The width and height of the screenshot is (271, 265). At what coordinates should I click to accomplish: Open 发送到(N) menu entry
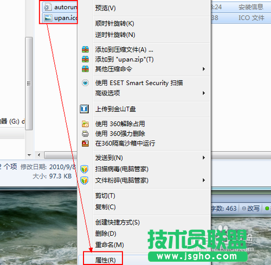(109, 158)
